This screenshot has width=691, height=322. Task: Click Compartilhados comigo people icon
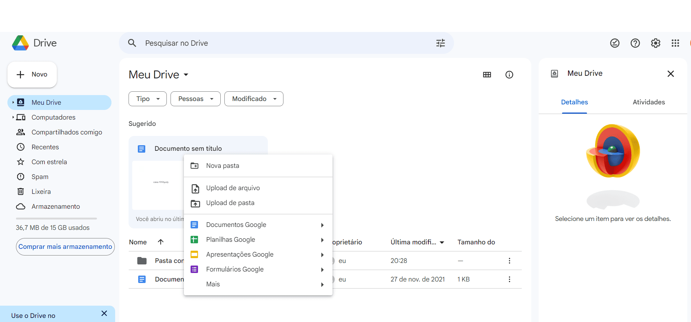tap(21, 132)
